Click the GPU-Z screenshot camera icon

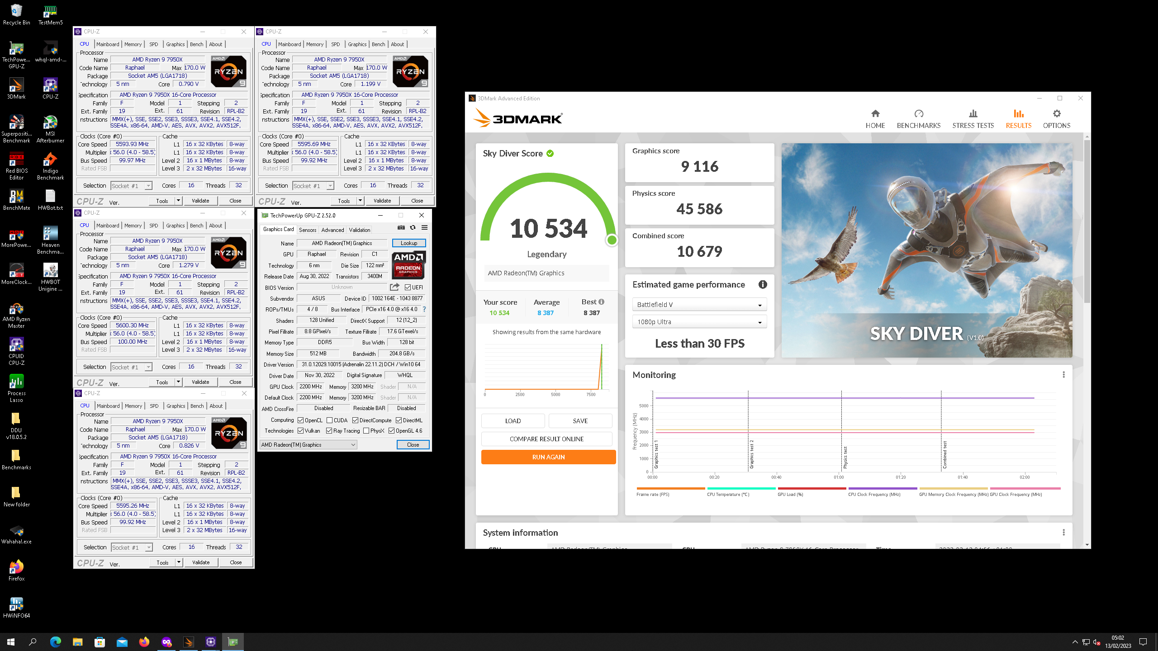click(x=401, y=227)
